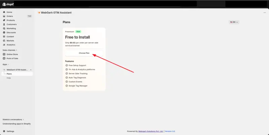269x135 pixels.
Task: Click the Content menu label
Action: tap(10, 37)
